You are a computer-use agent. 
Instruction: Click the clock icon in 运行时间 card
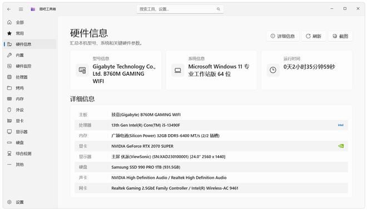(x=273, y=70)
